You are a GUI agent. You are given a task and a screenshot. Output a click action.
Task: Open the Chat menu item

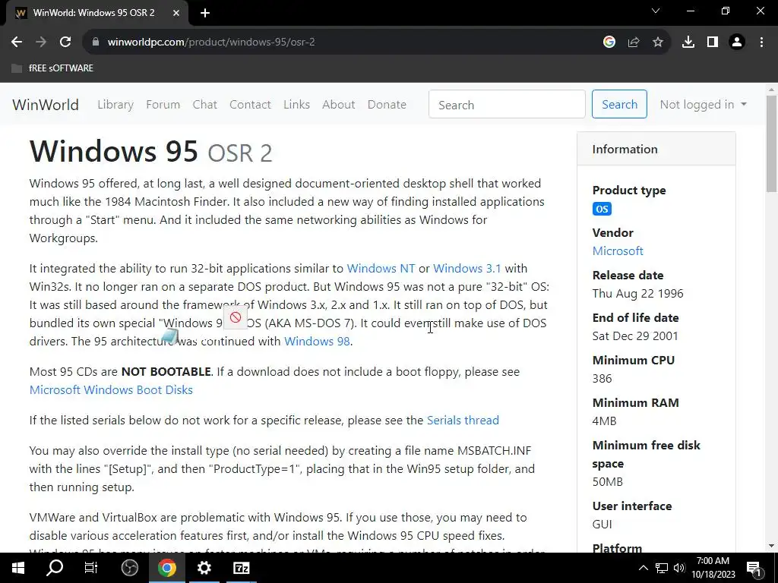point(205,105)
